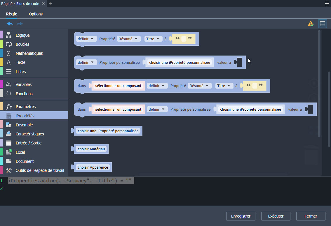The width and height of the screenshot is (331, 226).
Task: Open the Excel block category
Action: coord(20,152)
